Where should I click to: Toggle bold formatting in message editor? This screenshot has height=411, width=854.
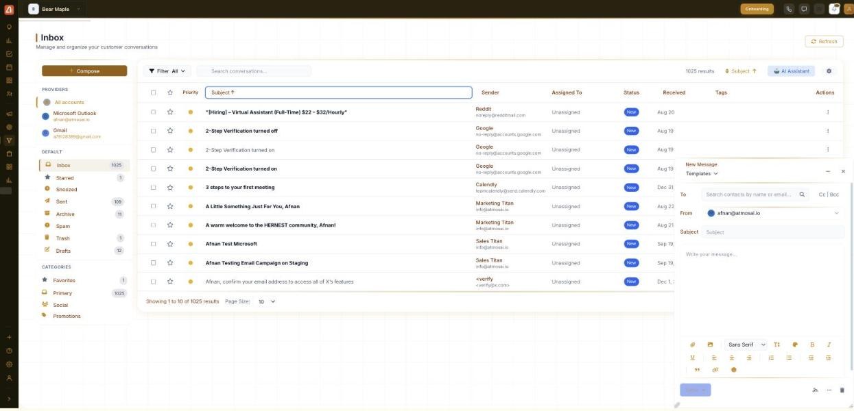[812, 345]
